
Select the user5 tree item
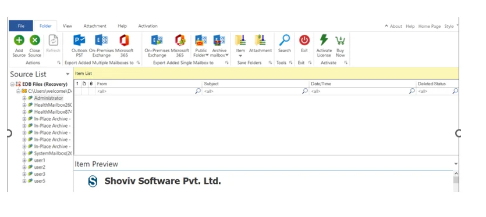[x=40, y=181]
